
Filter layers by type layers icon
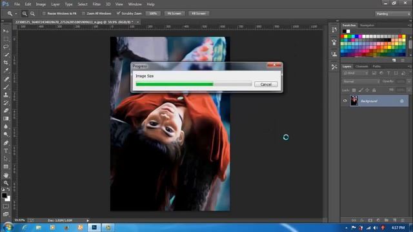[x=388, y=73]
